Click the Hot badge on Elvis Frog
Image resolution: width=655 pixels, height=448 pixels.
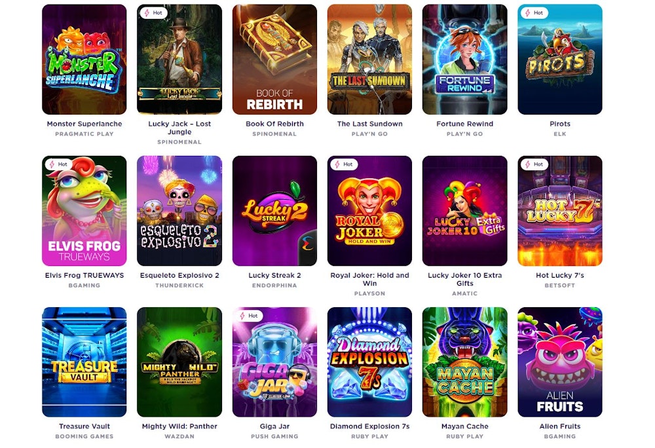point(58,164)
